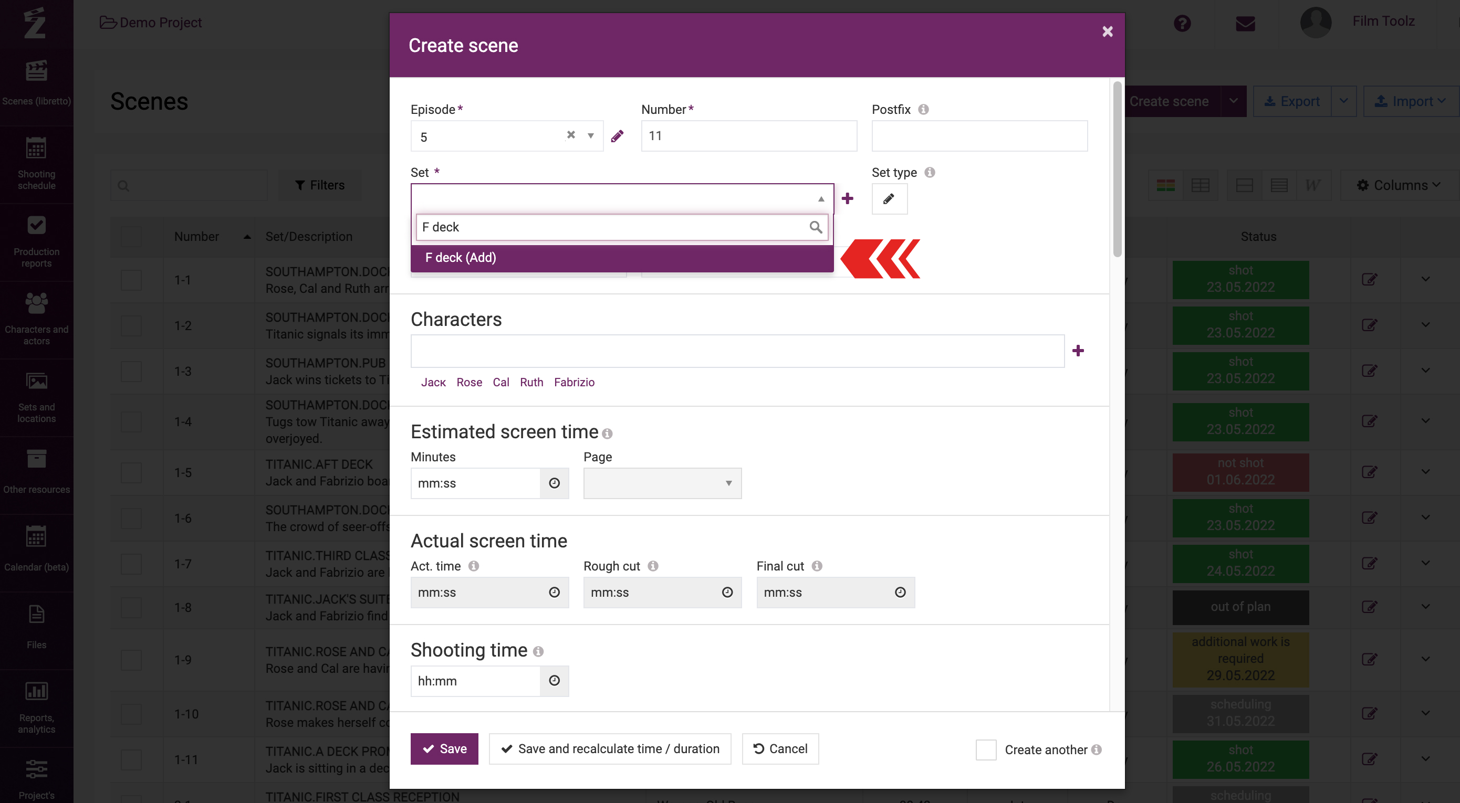
Task: Select checkbox for scene 1-5
Action: click(x=131, y=472)
